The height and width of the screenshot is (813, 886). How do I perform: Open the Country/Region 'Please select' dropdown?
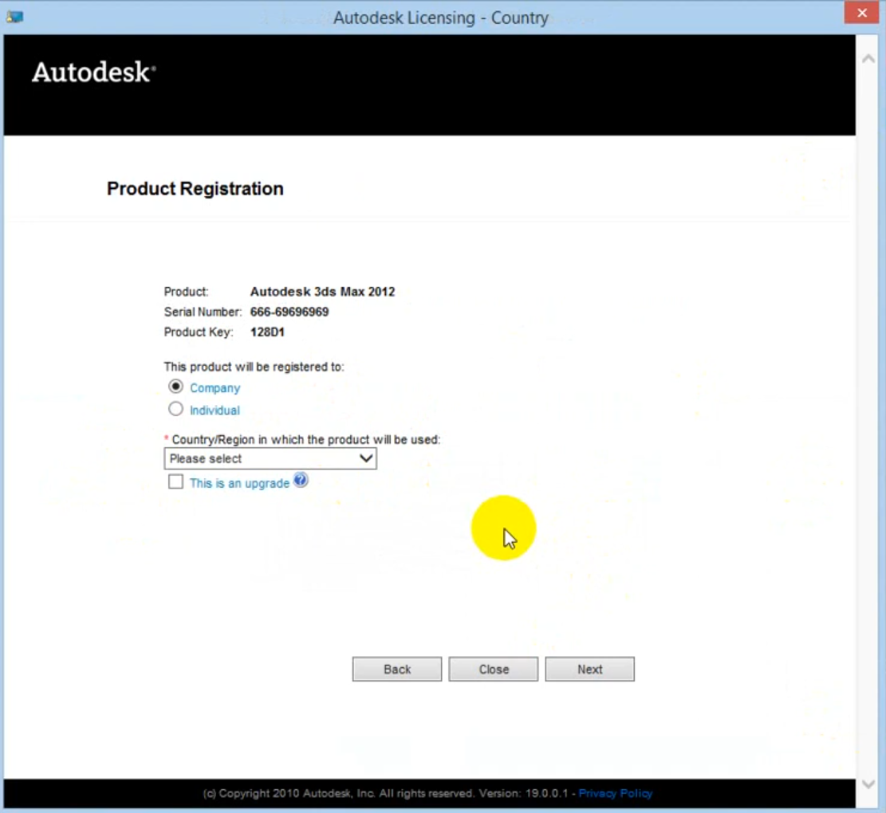[270, 458]
